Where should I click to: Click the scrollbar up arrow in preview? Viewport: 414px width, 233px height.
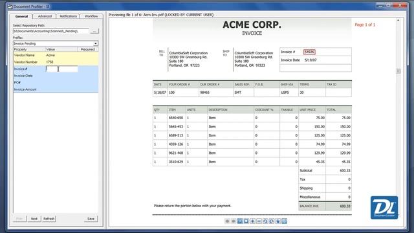coord(398,20)
